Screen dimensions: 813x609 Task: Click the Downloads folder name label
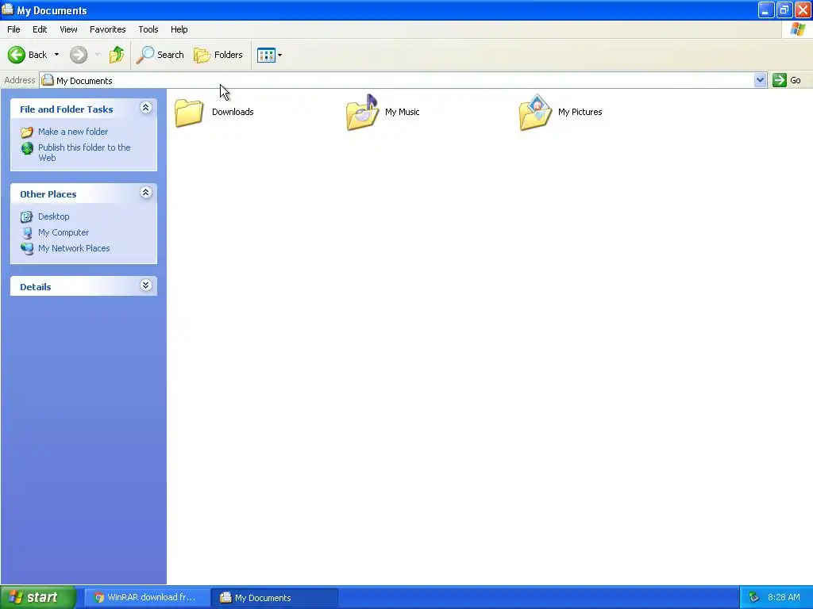[x=233, y=112]
